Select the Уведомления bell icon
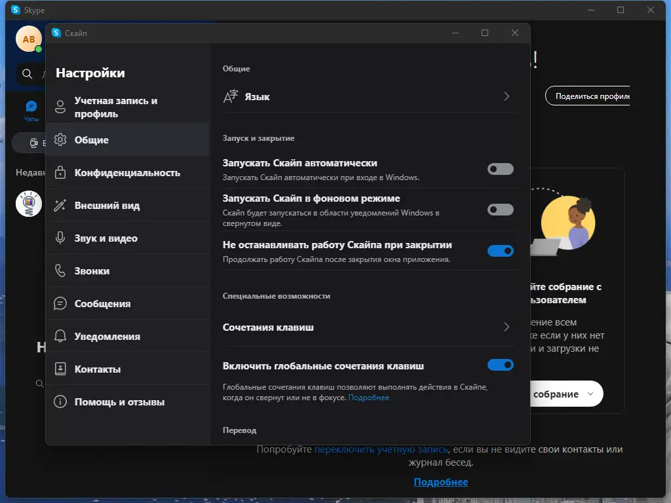This screenshot has height=503, width=671. pos(60,335)
